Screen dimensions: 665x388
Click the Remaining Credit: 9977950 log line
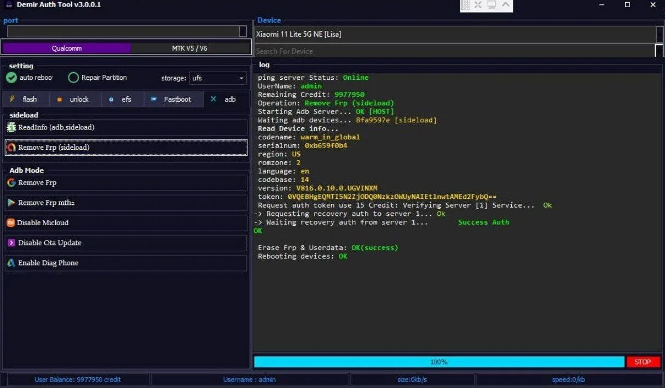311,95
